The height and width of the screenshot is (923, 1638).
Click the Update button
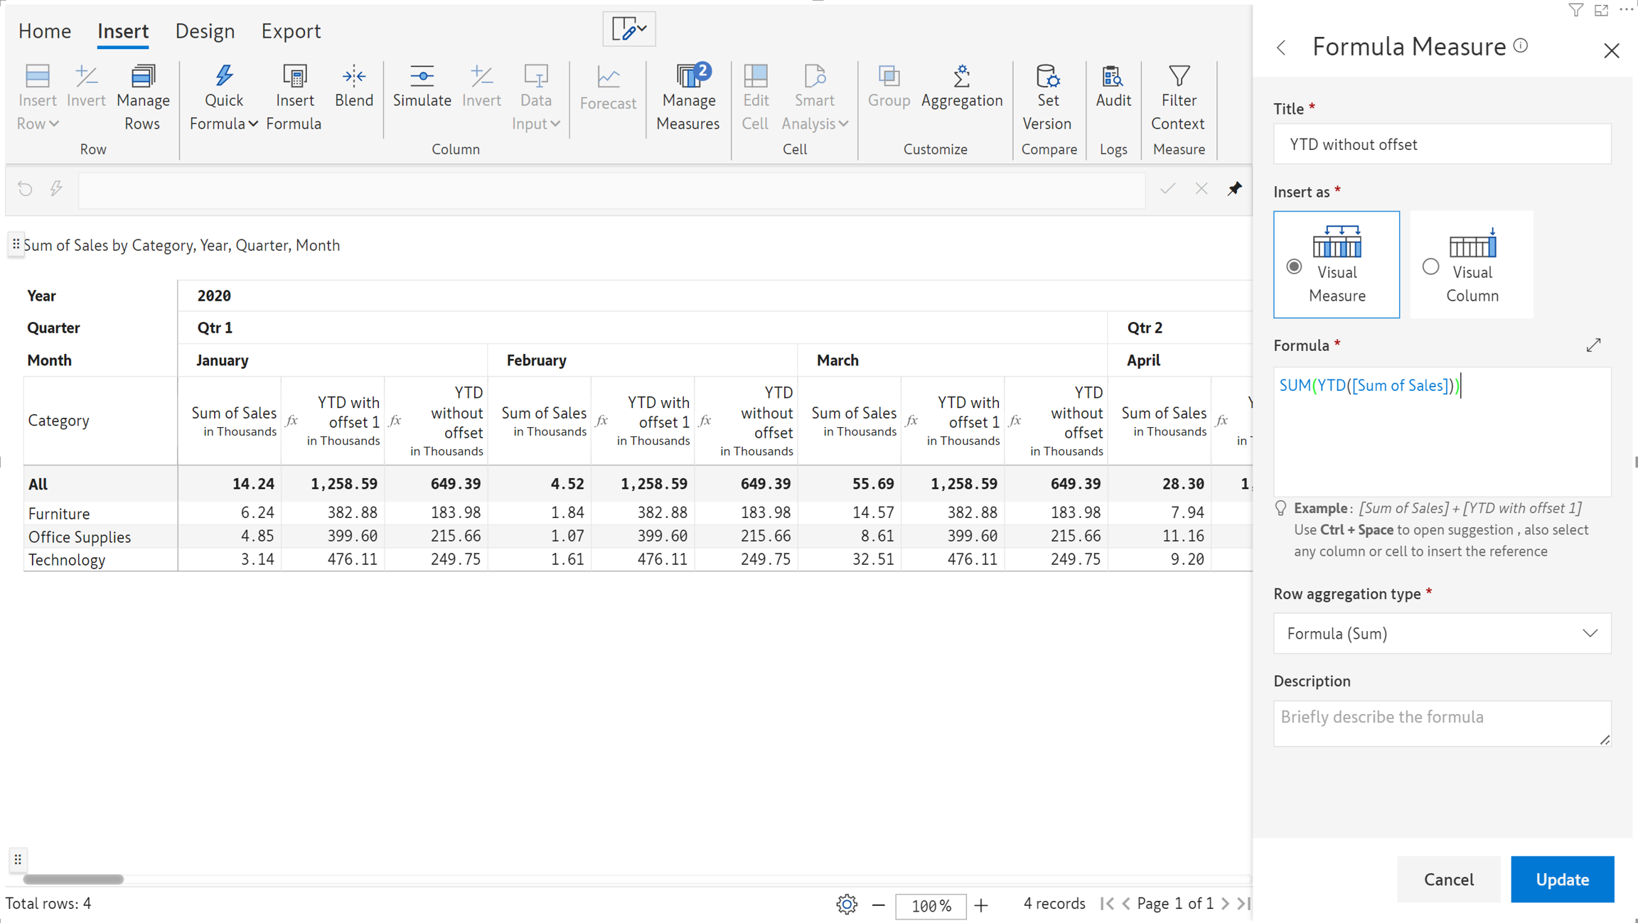[1562, 879]
